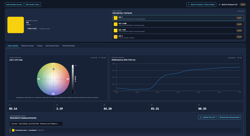Click Draft badge on 115 C-SBS row
The height and width of the screenshot is (136, 250).
(x=239, y=31)
